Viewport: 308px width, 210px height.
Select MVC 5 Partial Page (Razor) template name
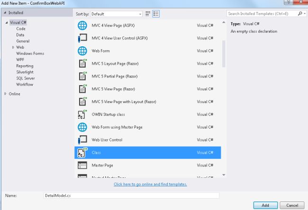(115, 76)
